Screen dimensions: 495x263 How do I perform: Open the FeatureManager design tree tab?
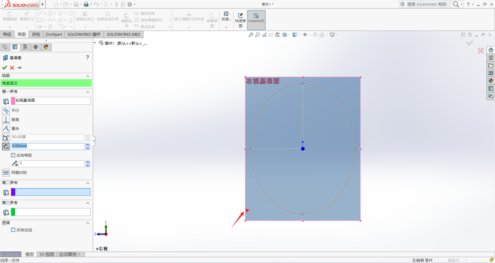pyautogui.click(x=5, y=47)
